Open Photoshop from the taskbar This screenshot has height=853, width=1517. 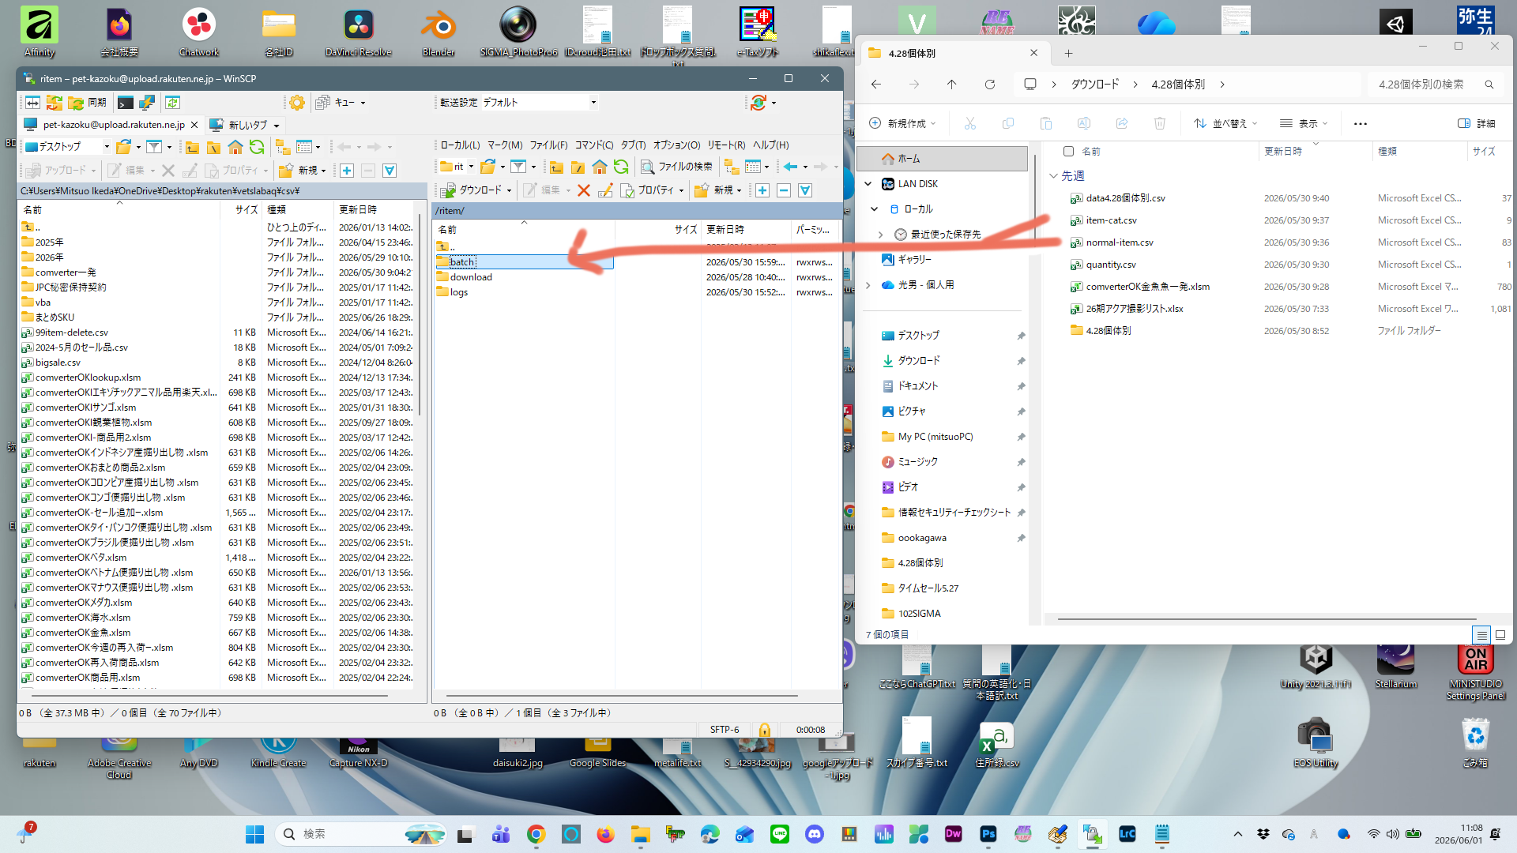[988, 834]
